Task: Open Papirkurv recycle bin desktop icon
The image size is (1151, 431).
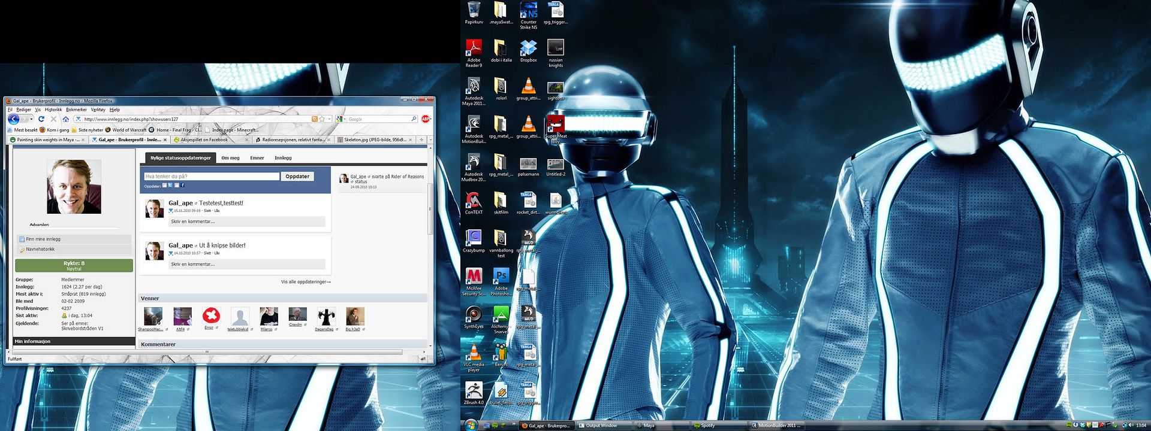Action: click(474, 14)
